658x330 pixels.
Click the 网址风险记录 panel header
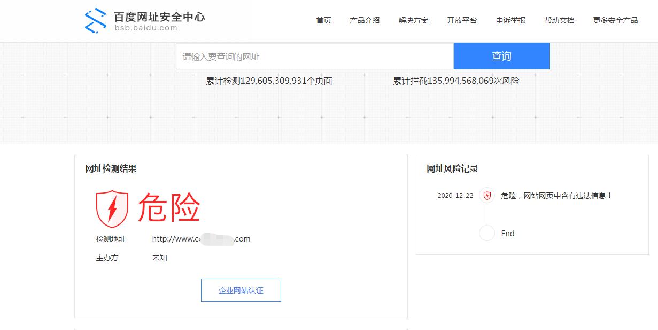point(451,169)
